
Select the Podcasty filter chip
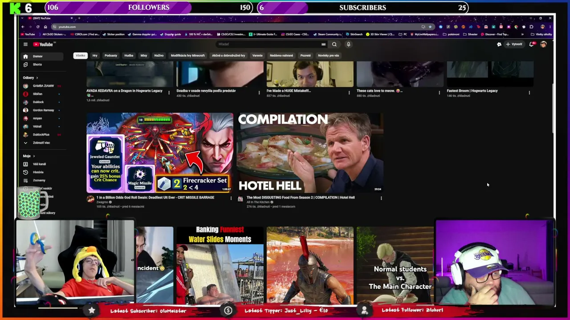[111, 56]
